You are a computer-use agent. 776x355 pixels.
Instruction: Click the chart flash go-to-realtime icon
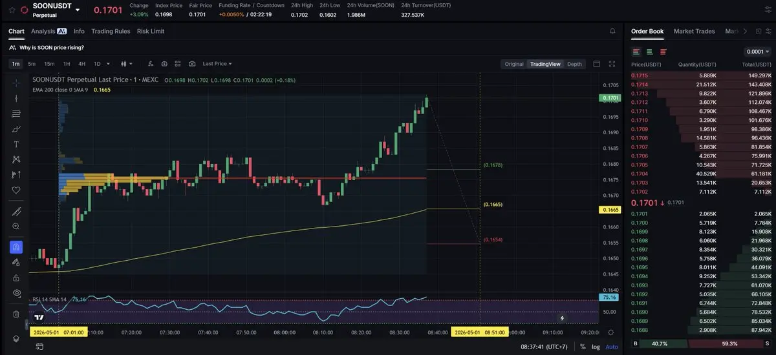coord(562,318)
